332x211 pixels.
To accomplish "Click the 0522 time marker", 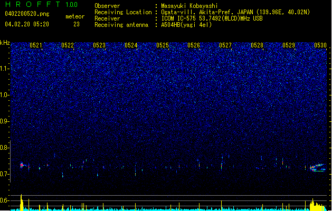I will pyautogui.click(x=68, y=45).
